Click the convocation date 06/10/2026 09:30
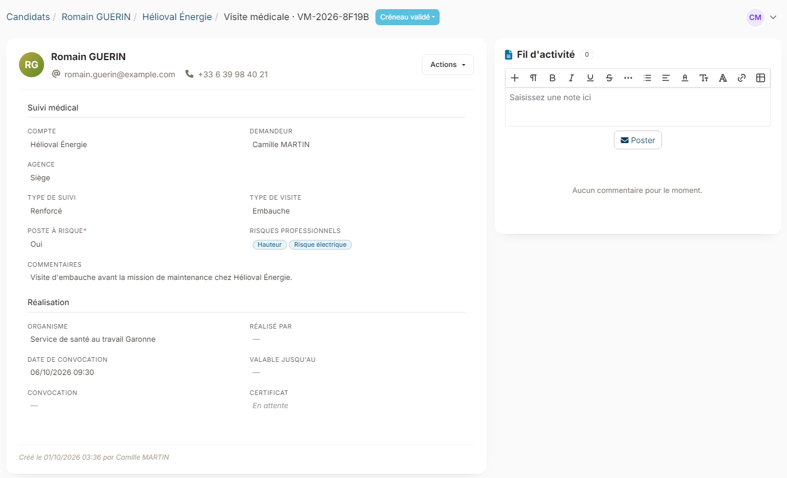The width and height of the screenshot is (787, 478). [62, 373]
